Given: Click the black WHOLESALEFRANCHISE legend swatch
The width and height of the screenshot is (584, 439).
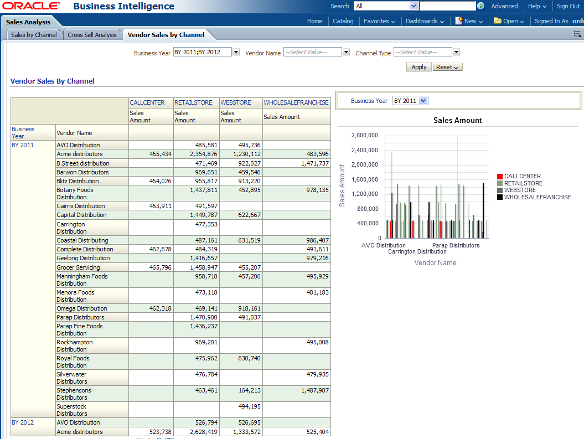Looking at the screenshot, I should coord(500,197).
